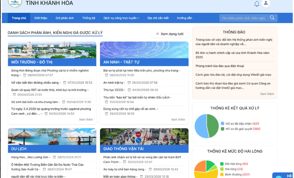The image size is (294, 178).
Task: Click the search input field
Action: (243, 18)
